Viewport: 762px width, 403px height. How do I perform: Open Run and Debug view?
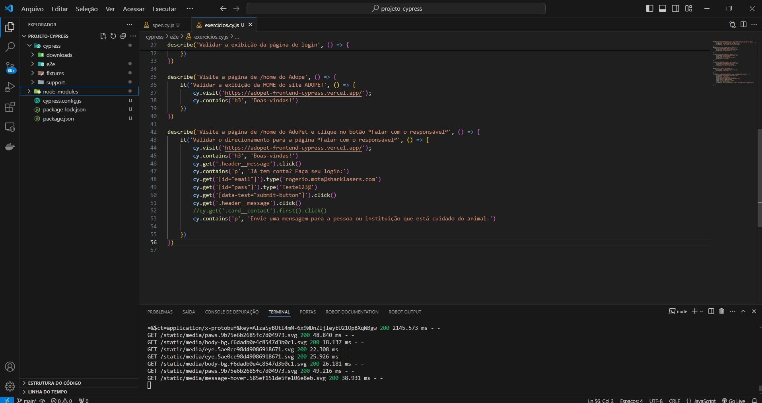(10, 87)
